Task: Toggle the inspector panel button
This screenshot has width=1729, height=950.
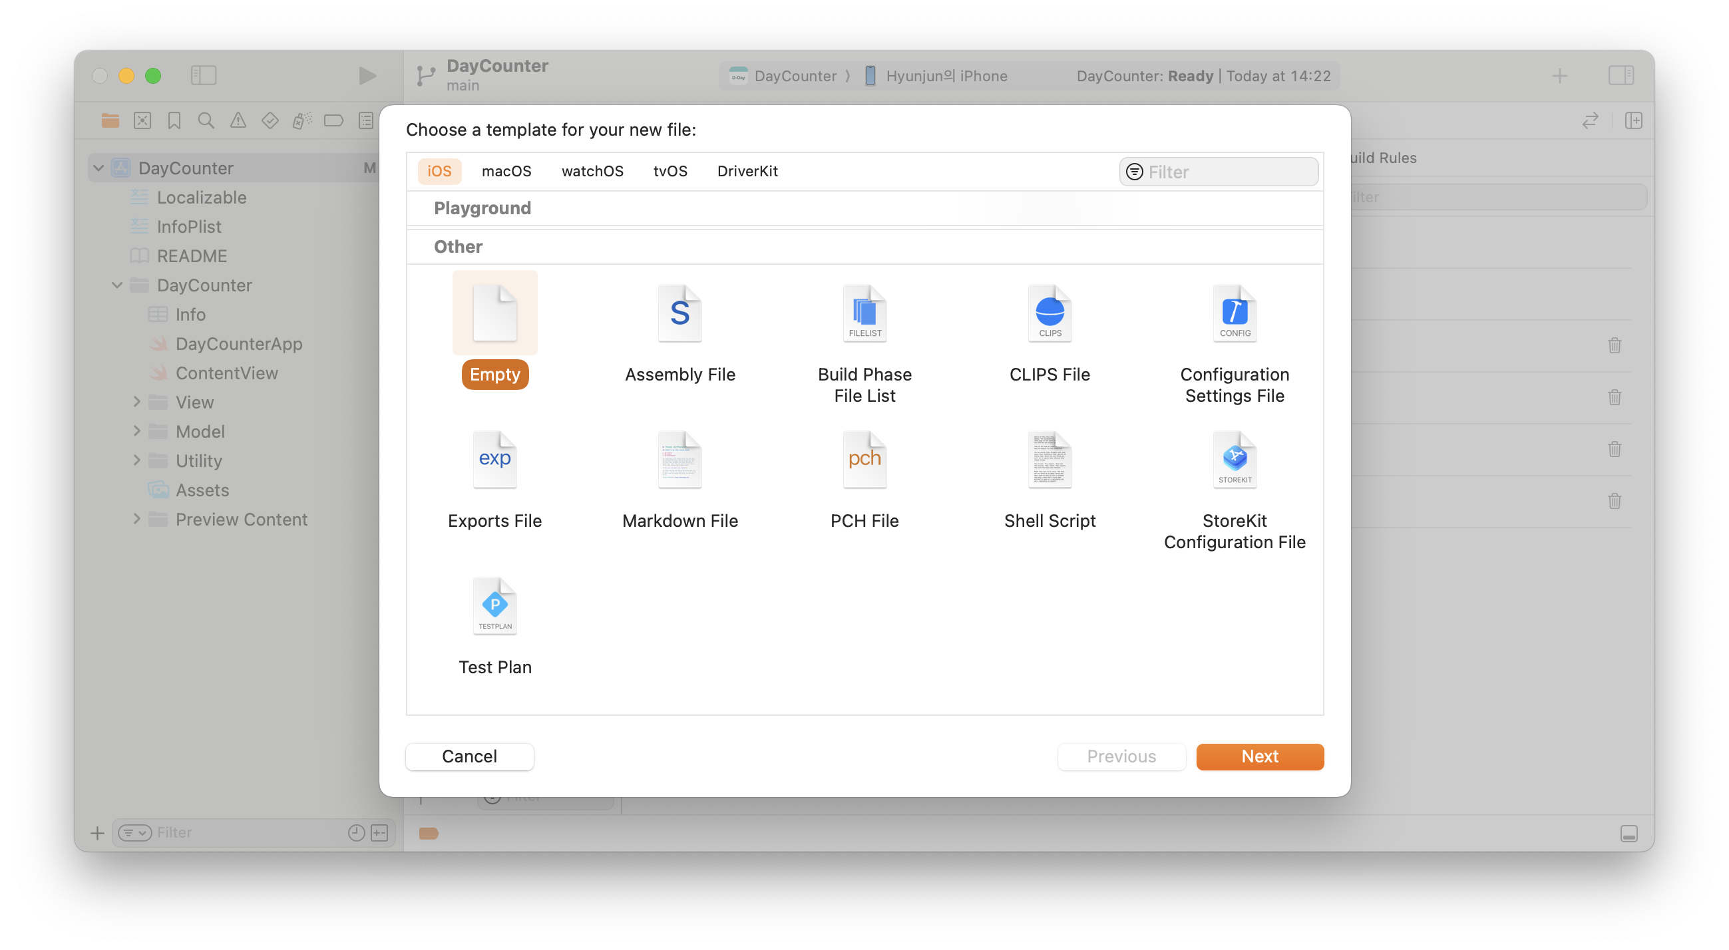Action: coord(1621,75)
